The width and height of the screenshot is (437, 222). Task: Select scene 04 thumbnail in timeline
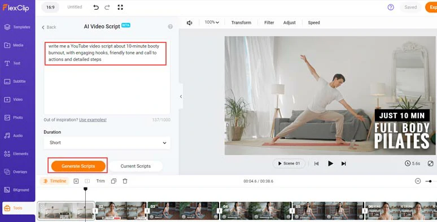256,211
